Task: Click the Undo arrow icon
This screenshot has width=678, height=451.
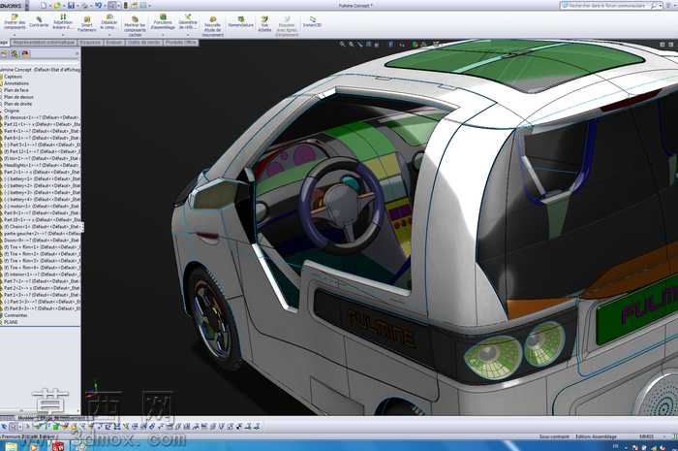Action: click(x=98, y=5)
